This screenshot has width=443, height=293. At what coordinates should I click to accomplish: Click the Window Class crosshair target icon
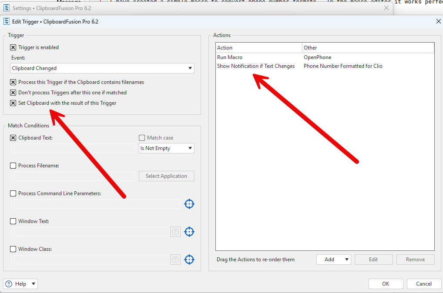coord(189,260)
